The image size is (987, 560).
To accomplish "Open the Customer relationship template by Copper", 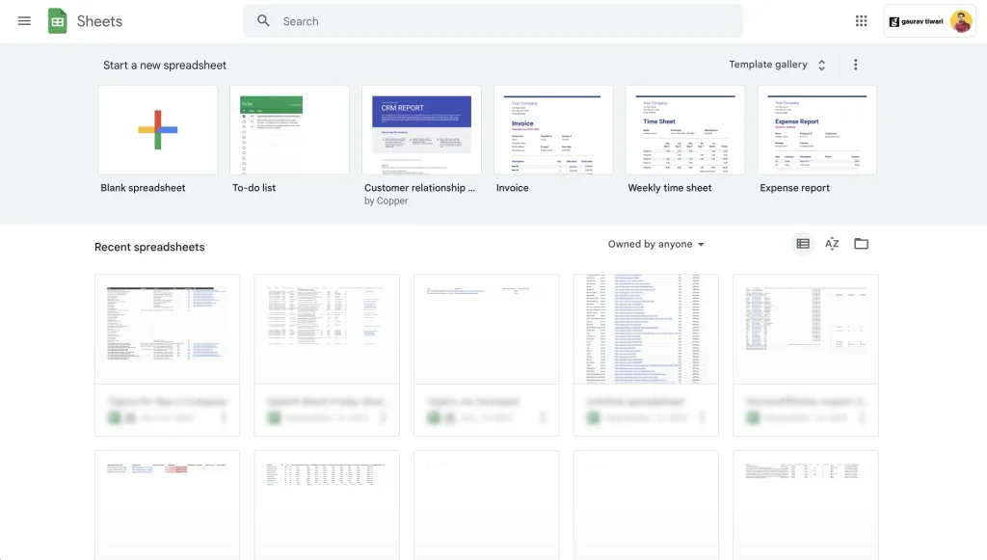I will (x=421, y=129).
